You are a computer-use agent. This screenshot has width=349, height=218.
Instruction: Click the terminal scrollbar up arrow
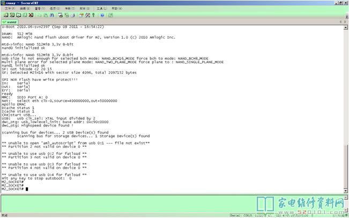pyautogui.click(x=345, y=27)
